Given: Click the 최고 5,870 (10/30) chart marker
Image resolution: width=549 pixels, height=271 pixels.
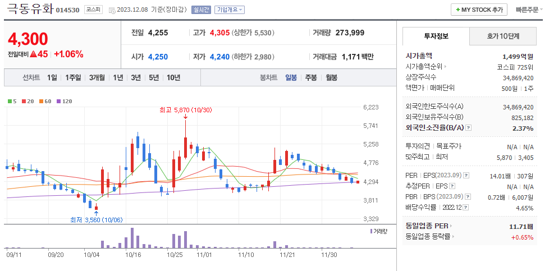Looking at the screenshot, I should (x=186, y=110).
